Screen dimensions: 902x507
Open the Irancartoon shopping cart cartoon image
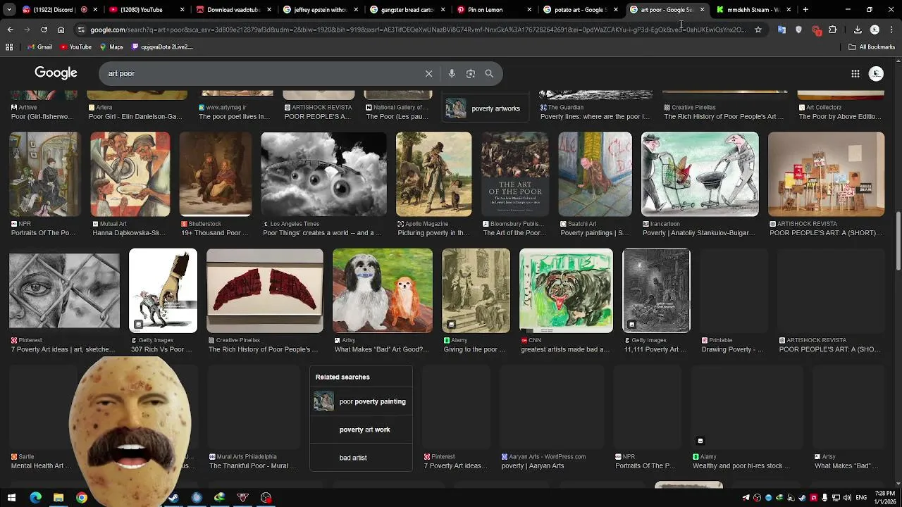click(700, 174)
